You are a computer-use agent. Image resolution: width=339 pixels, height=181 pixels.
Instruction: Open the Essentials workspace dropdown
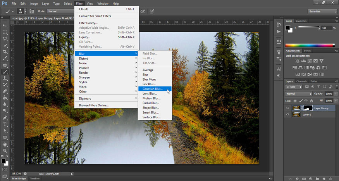point(323,12)
